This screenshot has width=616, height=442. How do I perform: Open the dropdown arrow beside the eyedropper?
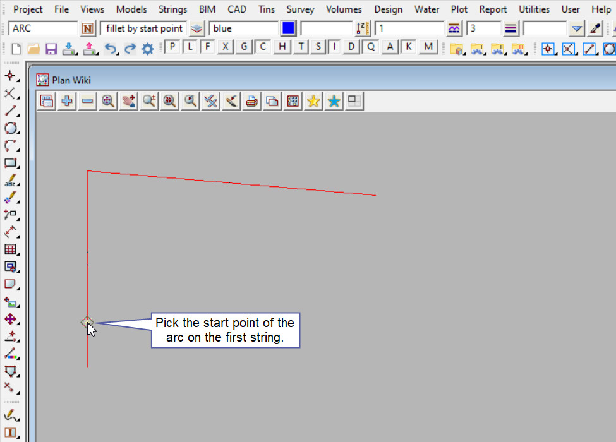point(576,28)
